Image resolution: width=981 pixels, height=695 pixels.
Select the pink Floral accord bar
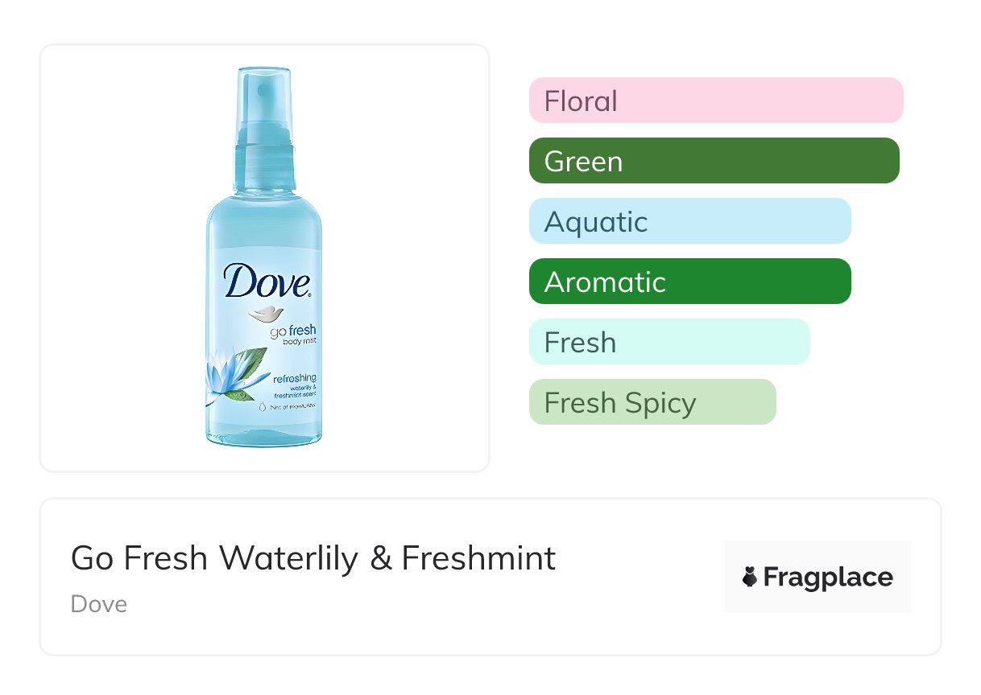[715, 101]
